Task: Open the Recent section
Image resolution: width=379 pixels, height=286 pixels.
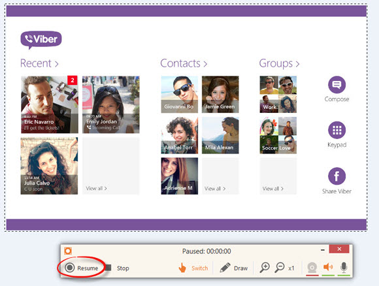Action: 39,63
